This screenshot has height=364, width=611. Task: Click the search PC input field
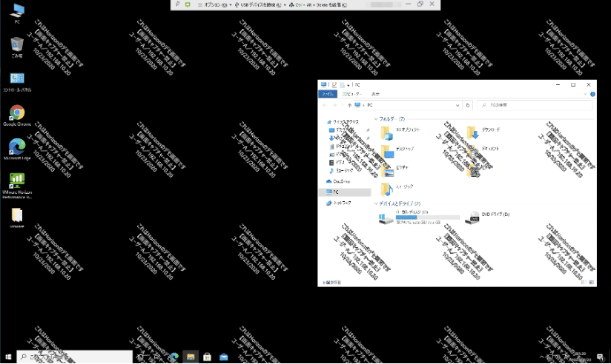(x=535, y=105)
